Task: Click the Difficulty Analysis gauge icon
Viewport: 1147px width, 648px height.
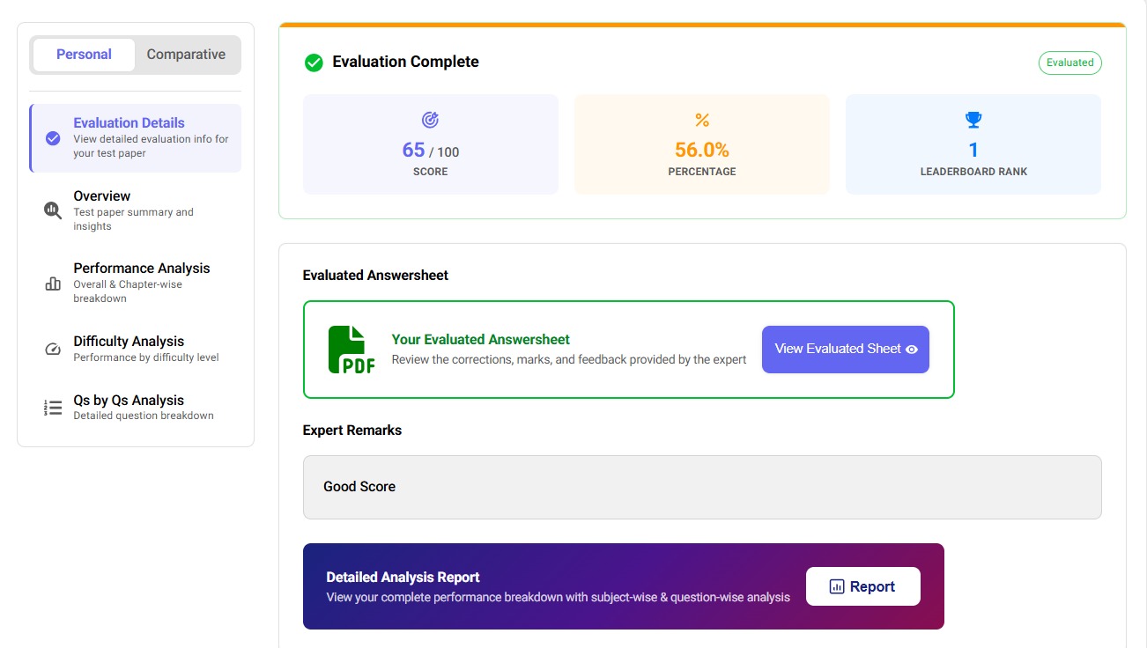Action: (x=53, y=350)
